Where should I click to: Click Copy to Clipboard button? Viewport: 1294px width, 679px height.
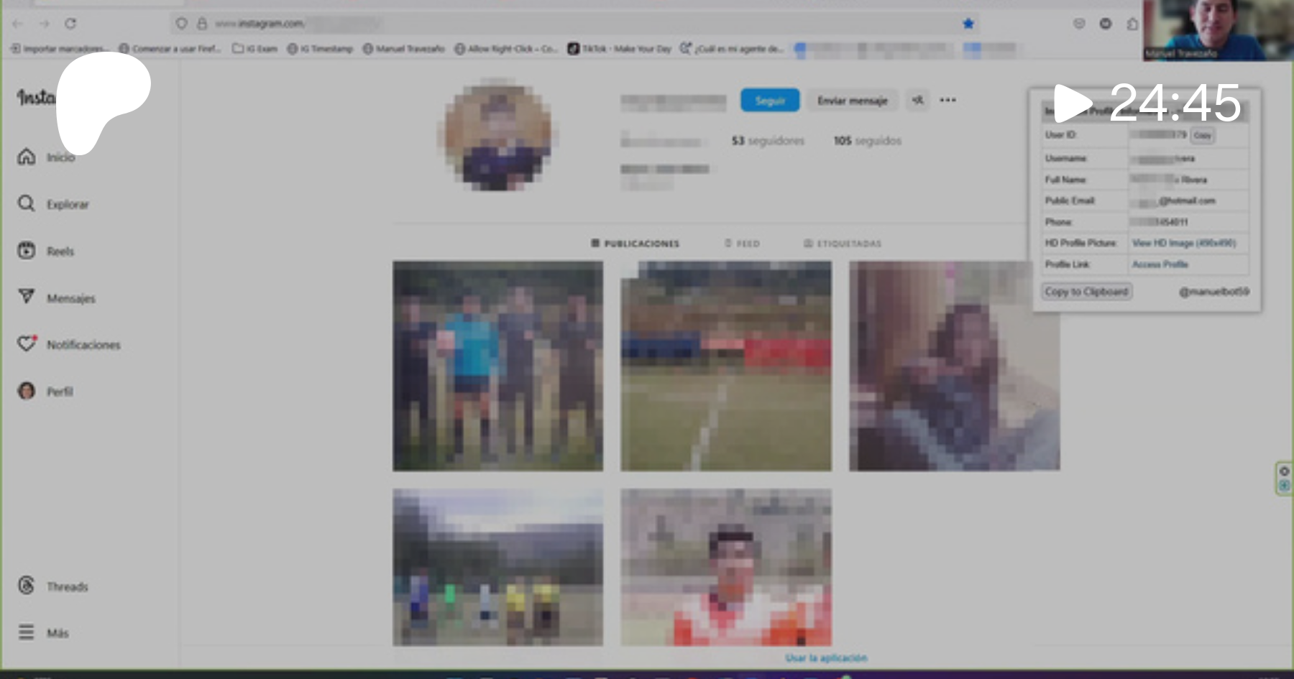[x=1086, y=292]
